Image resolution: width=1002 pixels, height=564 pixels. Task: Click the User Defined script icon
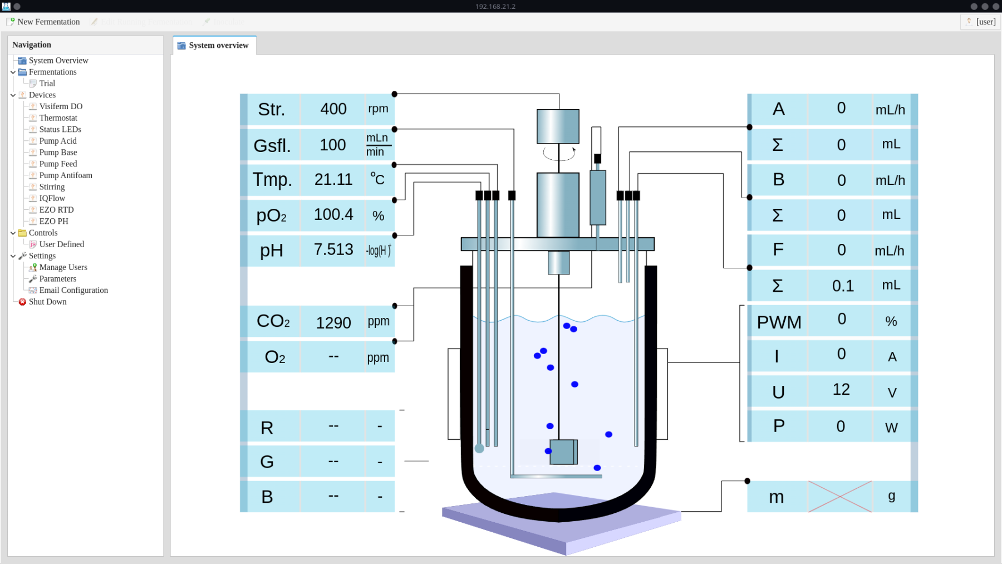point(33,244)
